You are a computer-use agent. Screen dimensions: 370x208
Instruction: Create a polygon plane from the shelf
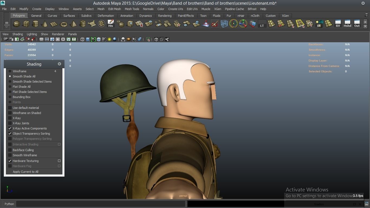click(54, 24)
